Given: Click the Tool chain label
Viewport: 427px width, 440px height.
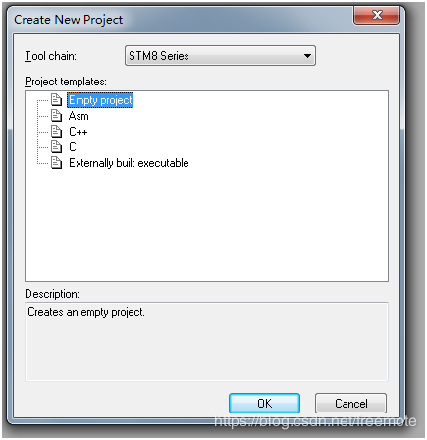Looking at the screenshot, I should [x=50, y=56].
